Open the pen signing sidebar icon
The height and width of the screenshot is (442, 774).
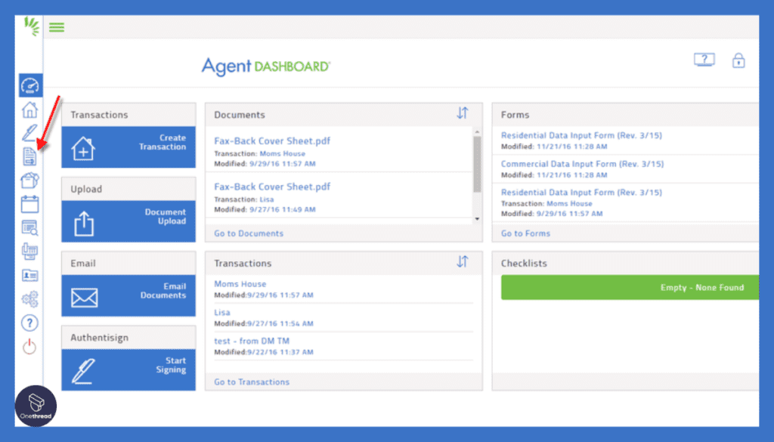[29, 133]
